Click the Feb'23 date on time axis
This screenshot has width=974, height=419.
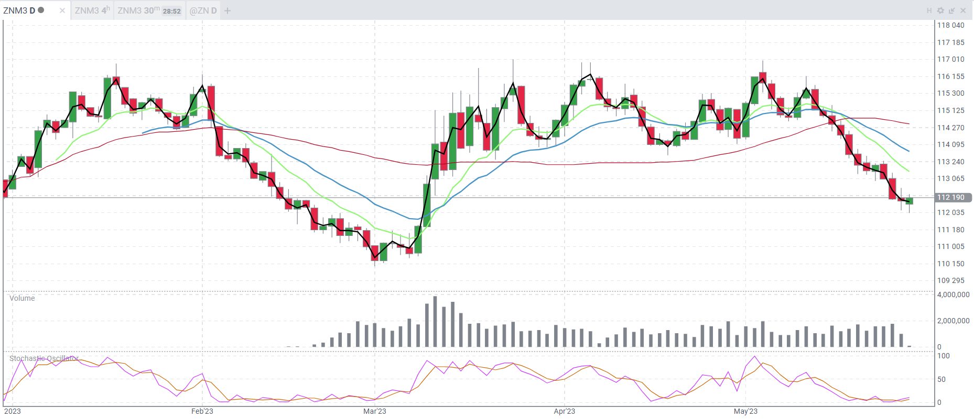(x=202, y=411)
